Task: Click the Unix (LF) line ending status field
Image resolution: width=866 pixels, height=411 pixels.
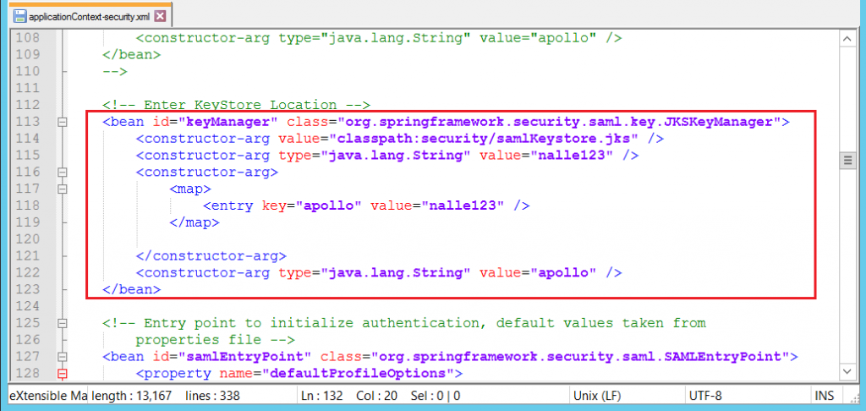Action: 595,396
